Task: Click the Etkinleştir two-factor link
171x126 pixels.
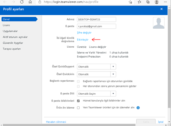Action: tap(83, 40)
